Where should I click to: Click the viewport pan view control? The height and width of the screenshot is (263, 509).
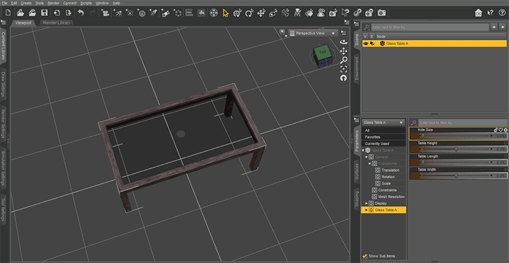[x=344, y=51]
